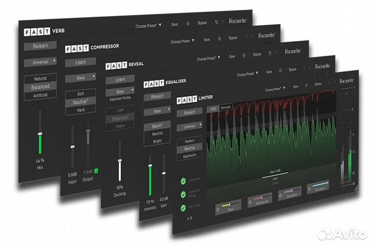Open Choose Preset dropdown in FAST Equaliser
373x247 pixels.
[248, 74]
